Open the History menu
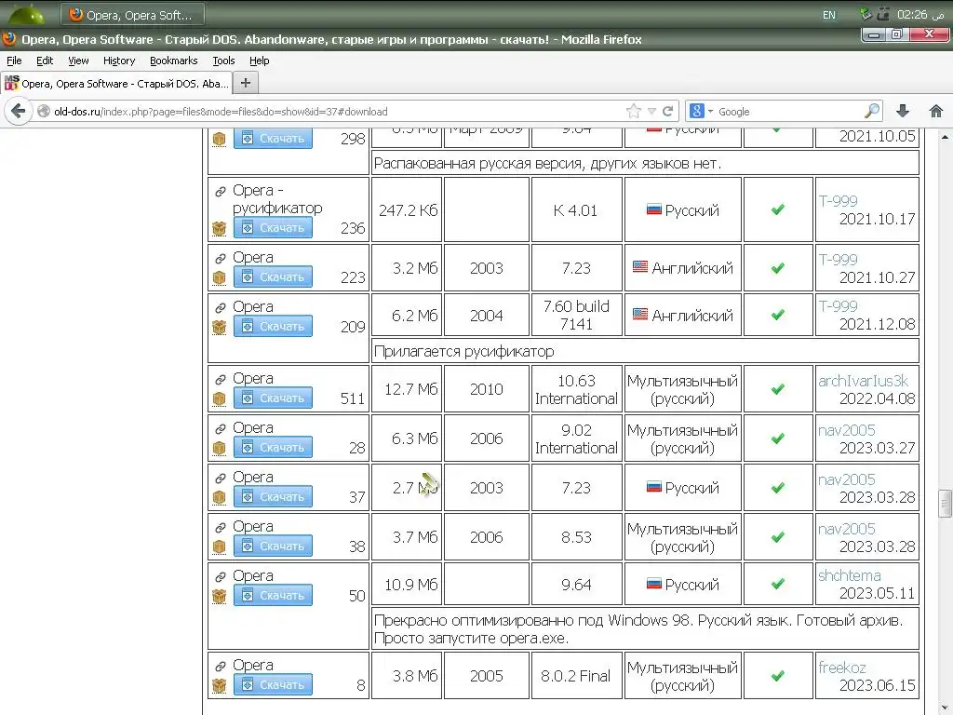Viewport: 953px width, 715px height. tap(119, 61)
